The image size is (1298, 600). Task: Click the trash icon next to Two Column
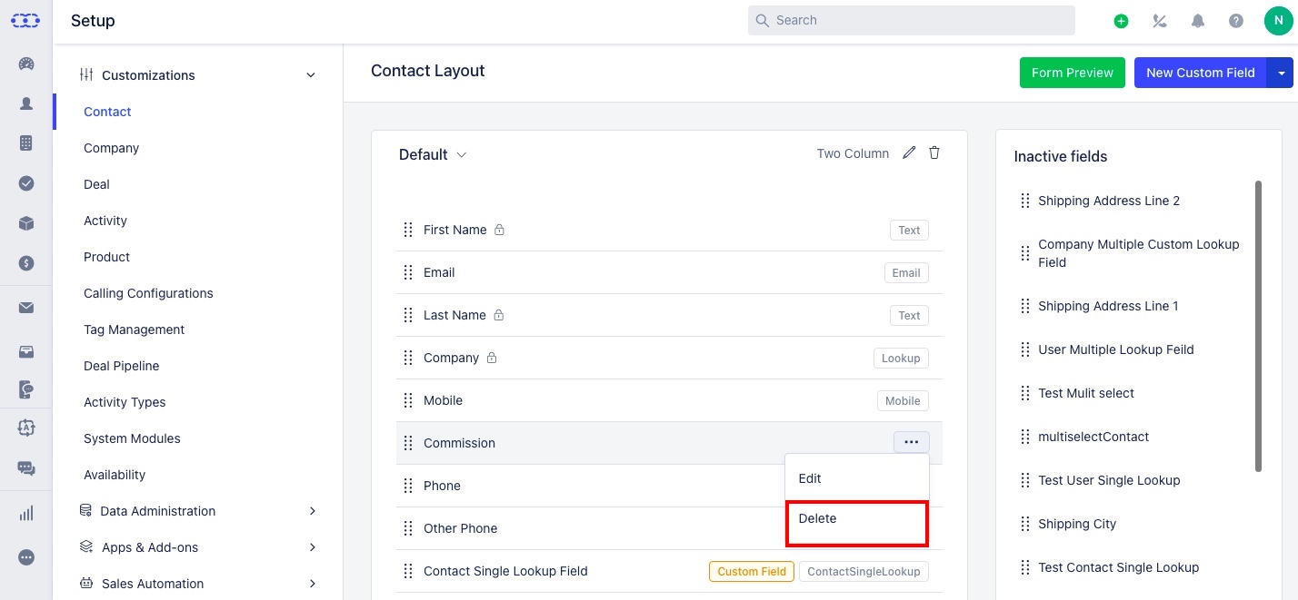pos(934,153)
